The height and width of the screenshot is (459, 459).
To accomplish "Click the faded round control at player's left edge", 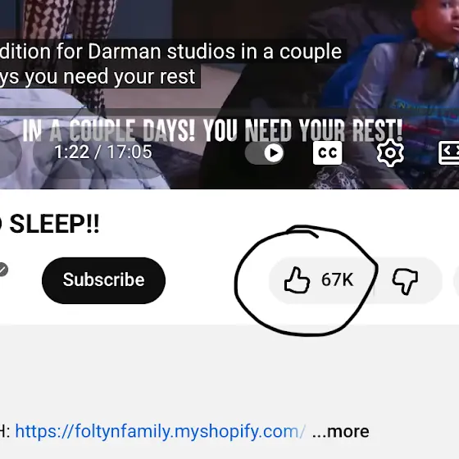I will (x=9, y=152).
